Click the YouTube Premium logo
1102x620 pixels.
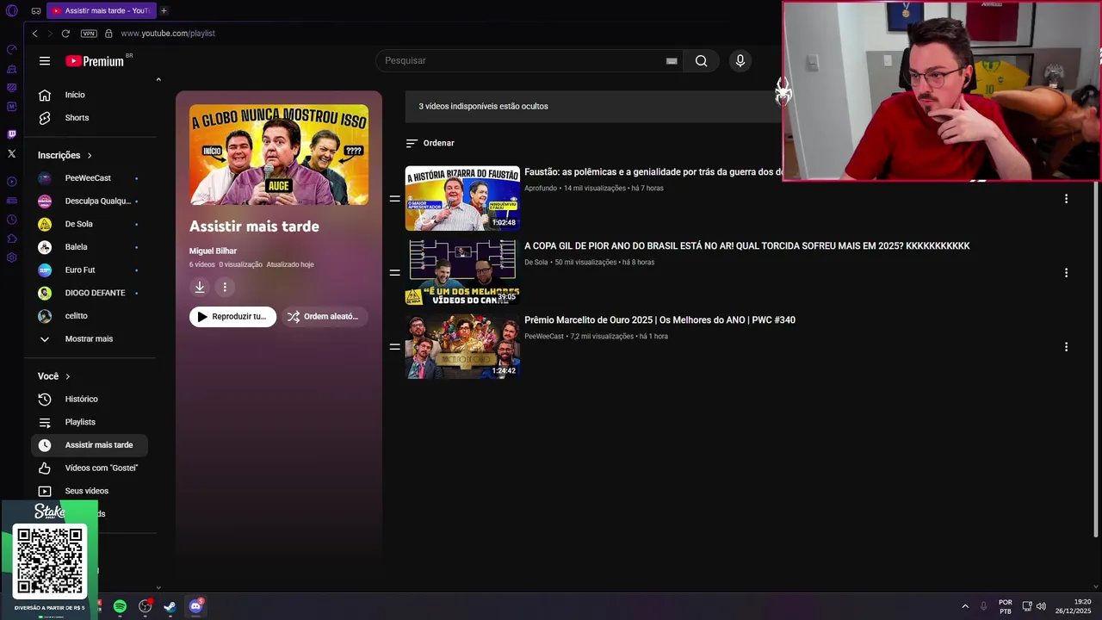coord(96,61)
